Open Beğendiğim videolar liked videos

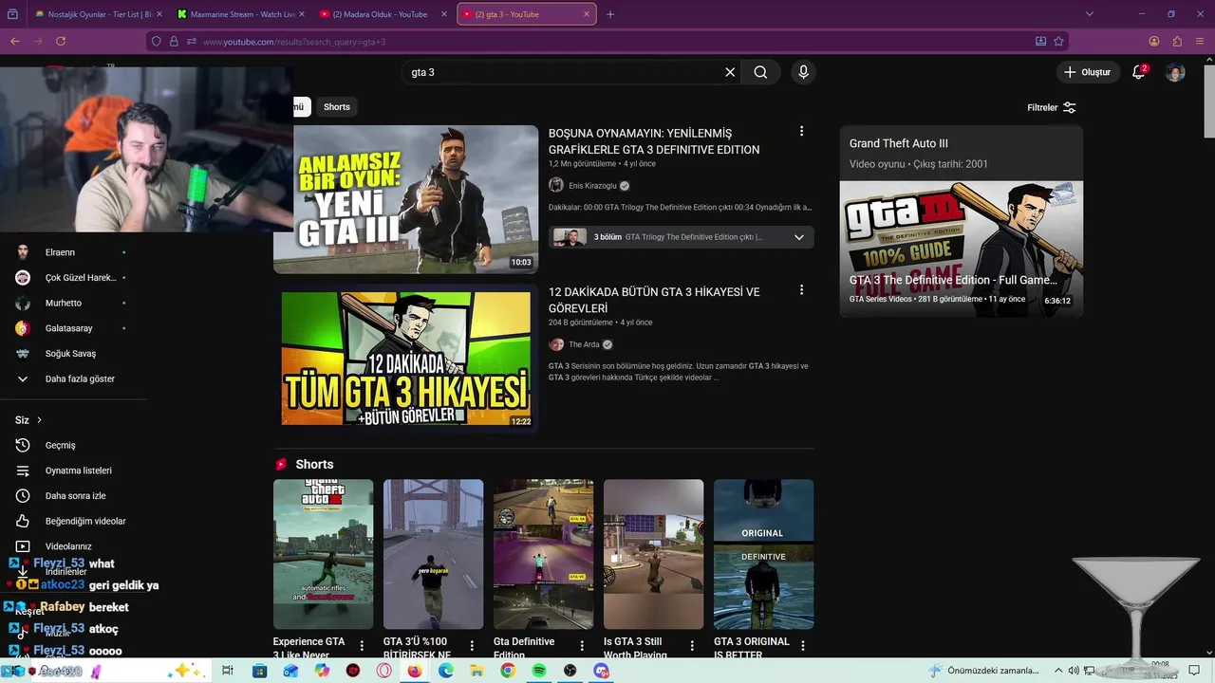click(85, 521)
